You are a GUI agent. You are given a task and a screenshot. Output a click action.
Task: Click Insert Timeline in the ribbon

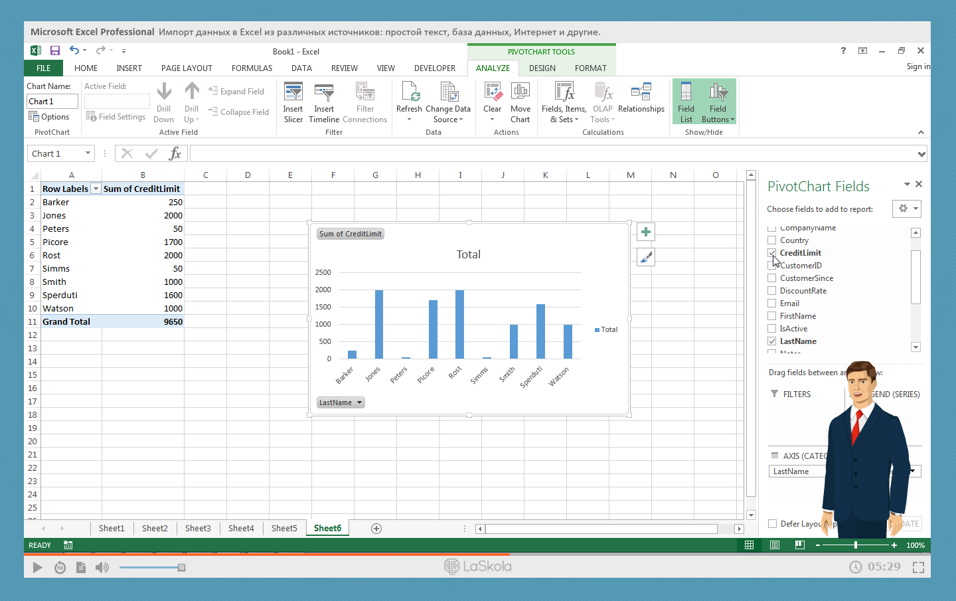pos(324,92)
